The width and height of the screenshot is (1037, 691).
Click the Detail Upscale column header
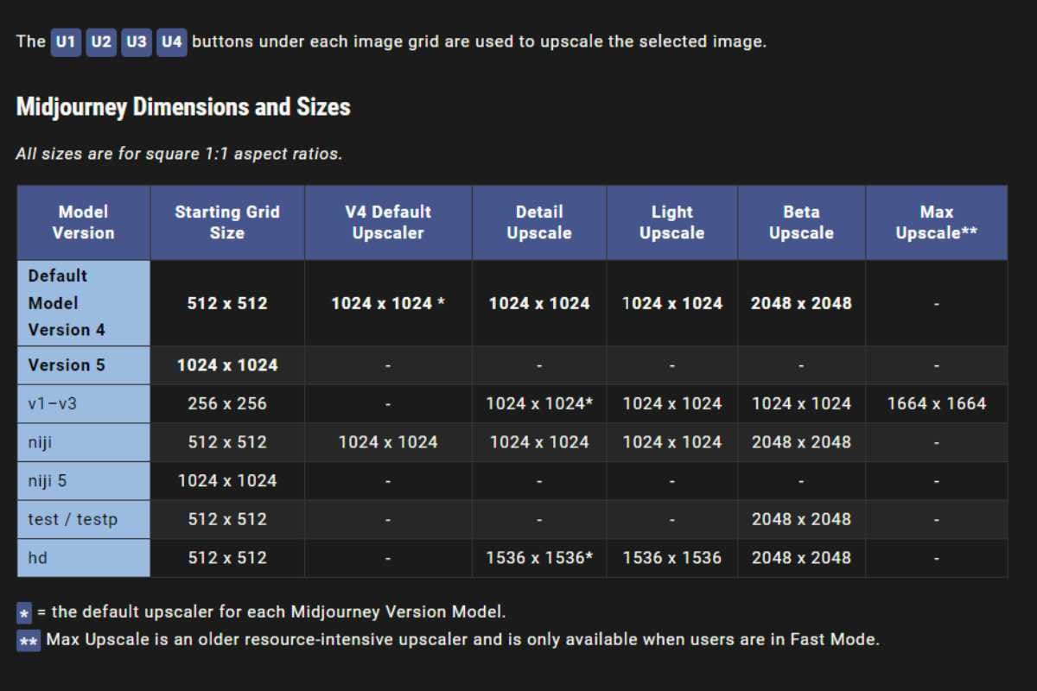[x=539, y=222]
